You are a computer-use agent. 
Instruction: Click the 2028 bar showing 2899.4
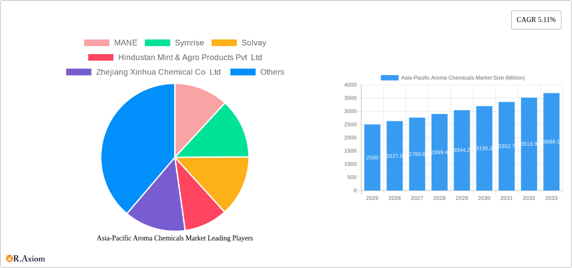[439, 152]
